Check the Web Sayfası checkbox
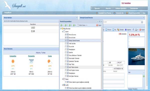 click(66, 43)
